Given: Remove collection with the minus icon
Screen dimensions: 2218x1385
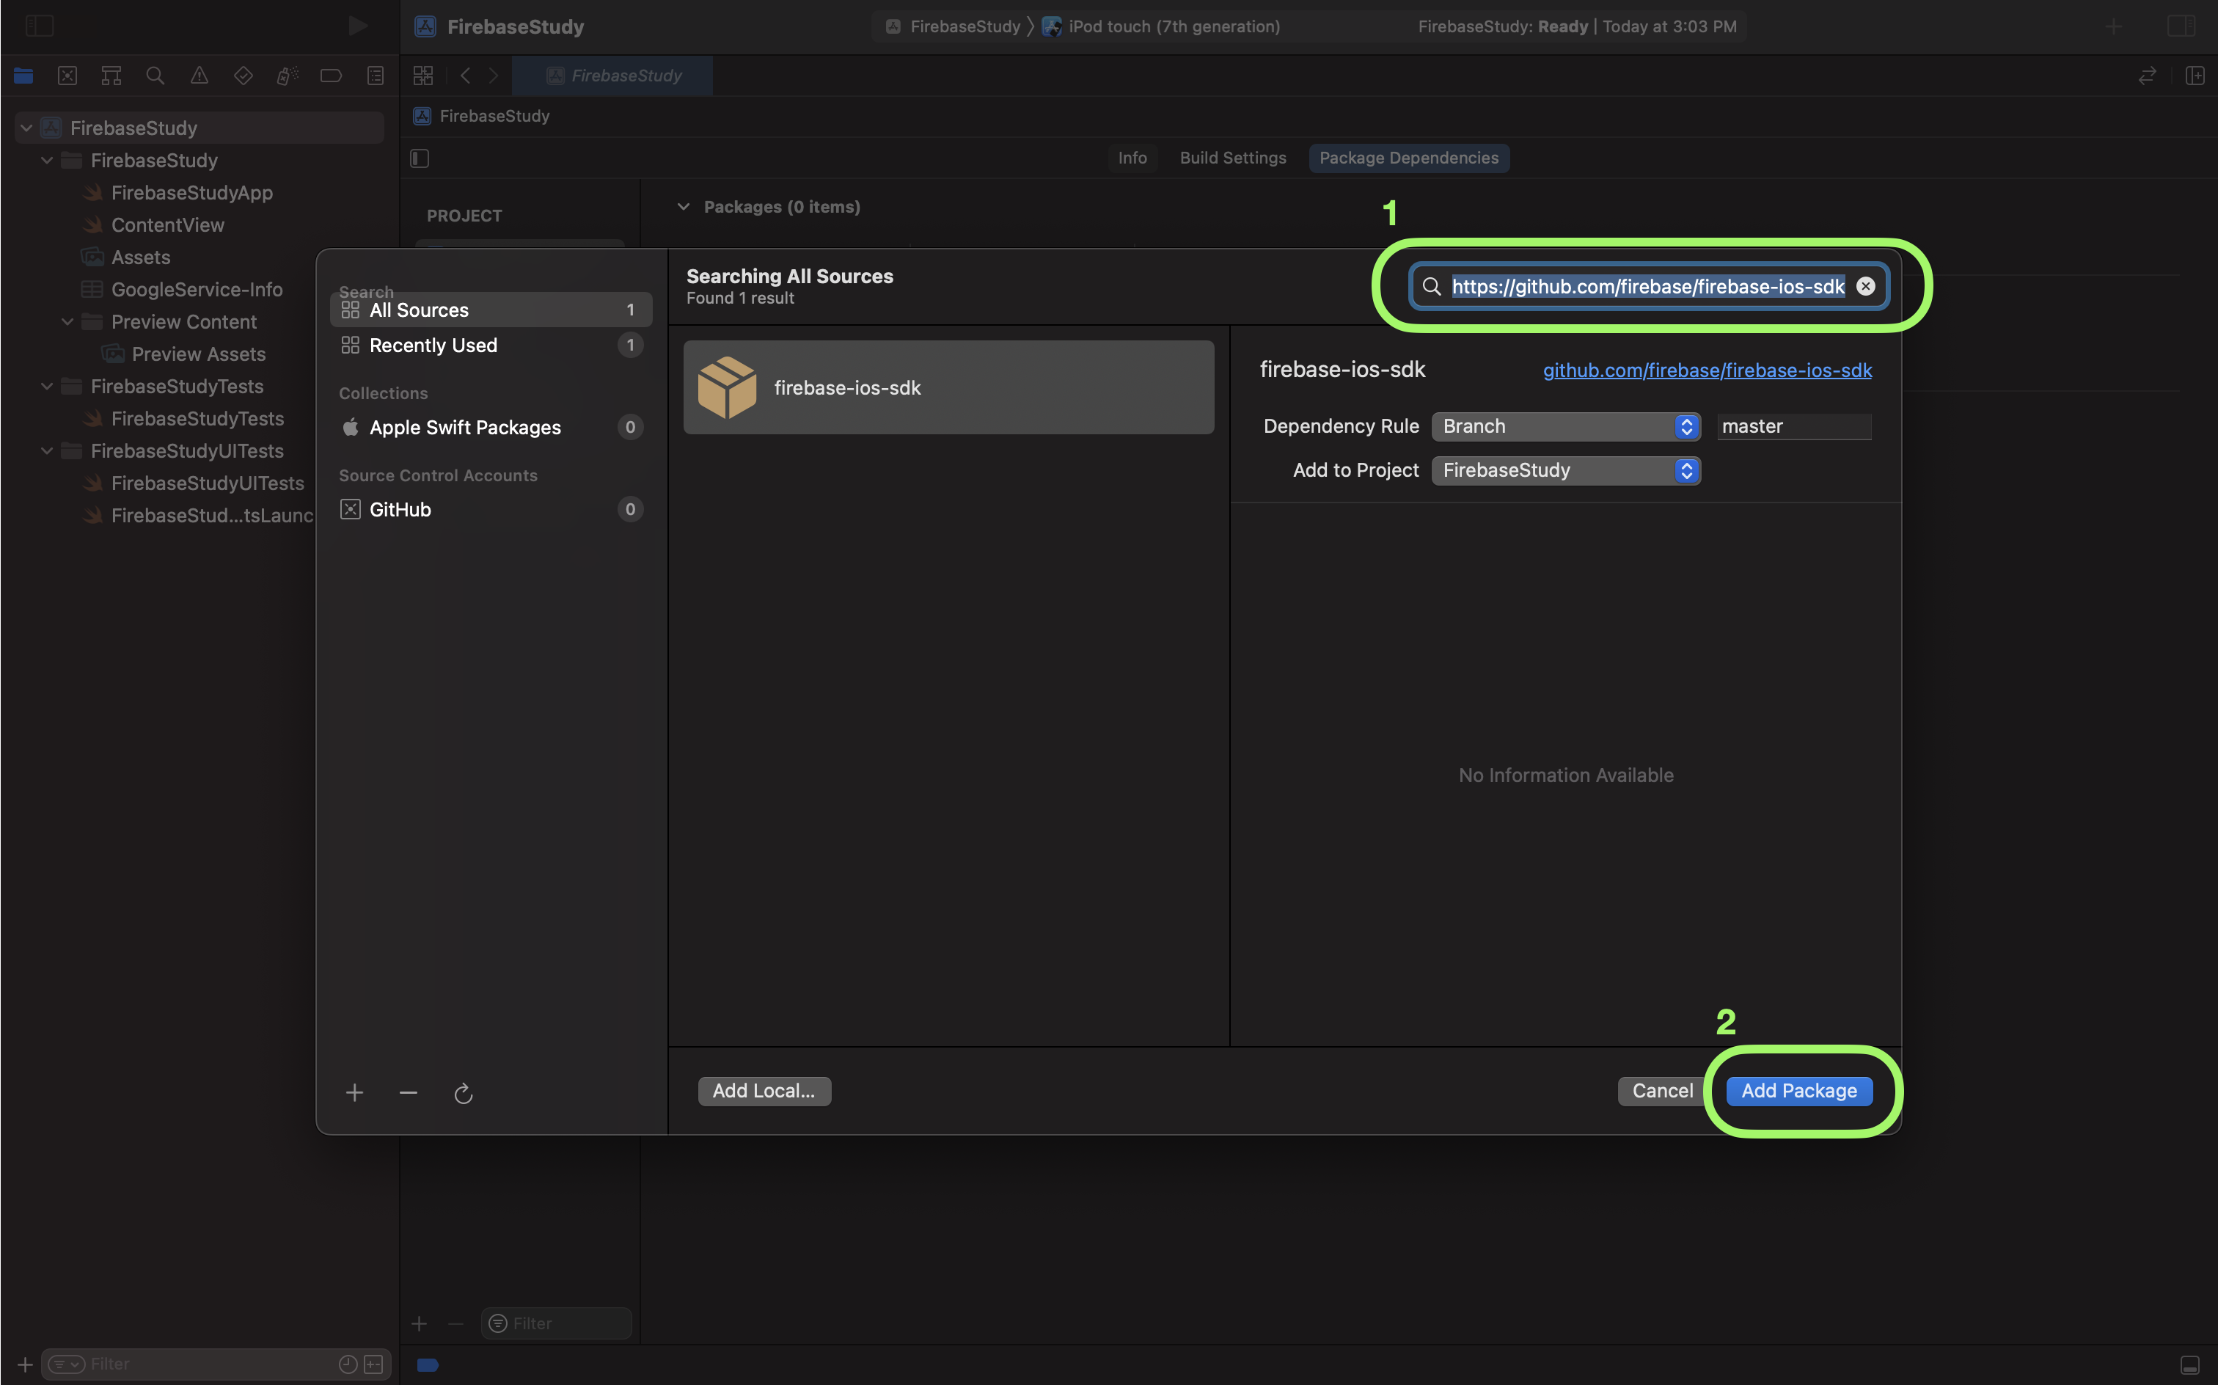Looking at the screenshot, I should [x=409, y=1092].
